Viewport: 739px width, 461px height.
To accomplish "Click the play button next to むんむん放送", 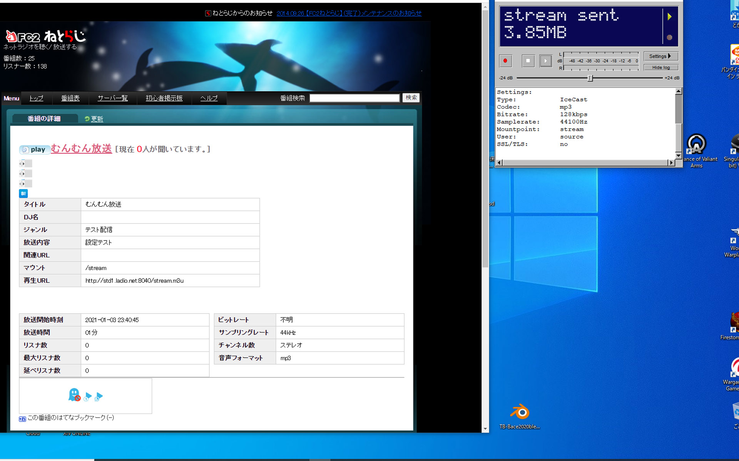I will click(x=34, y=149).
